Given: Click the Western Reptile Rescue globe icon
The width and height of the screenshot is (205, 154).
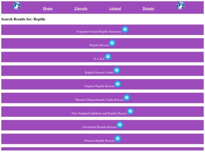Looking at the screenshot, I should tap(118, 138).
